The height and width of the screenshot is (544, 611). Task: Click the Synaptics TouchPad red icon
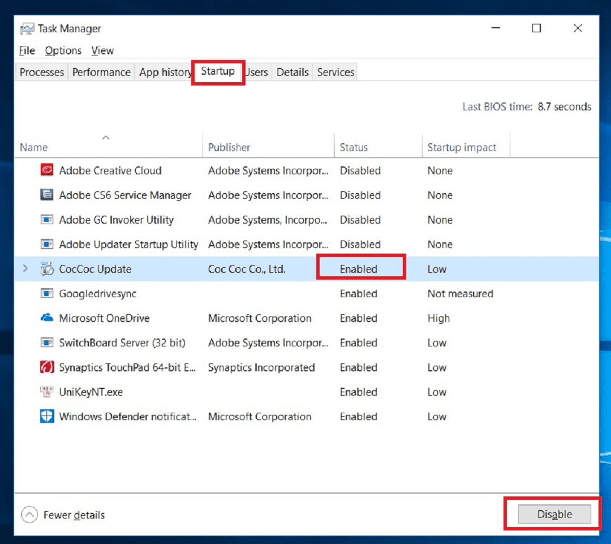(47, 367)
